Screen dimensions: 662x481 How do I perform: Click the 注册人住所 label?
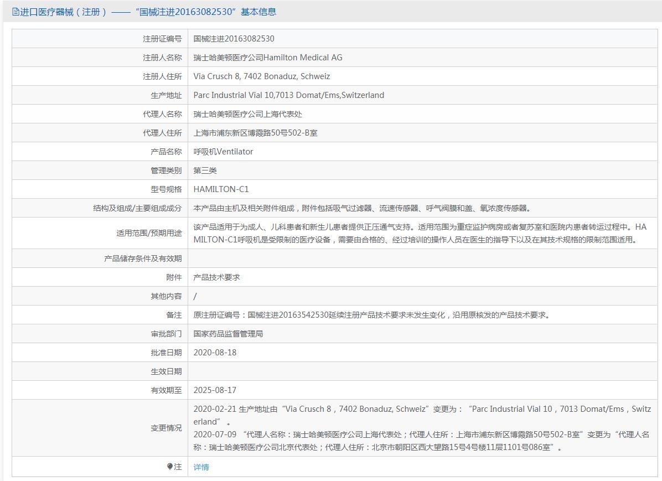pyautogui.click(x=162, y=76)
